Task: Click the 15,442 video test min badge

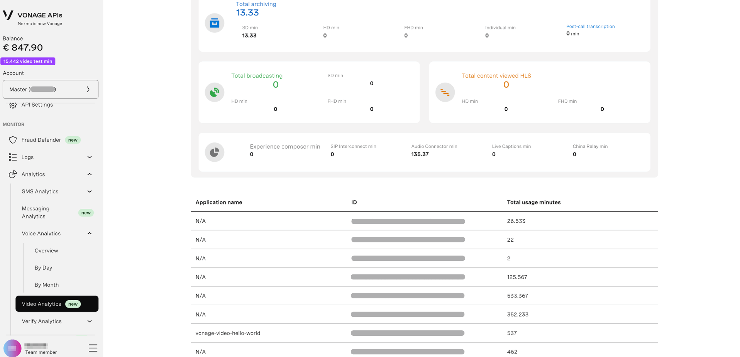Action: (x=28, y=61)
